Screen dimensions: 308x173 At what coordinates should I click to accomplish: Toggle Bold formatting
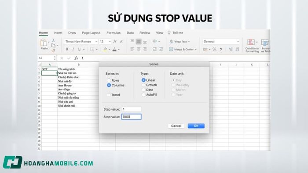point(67,49)
